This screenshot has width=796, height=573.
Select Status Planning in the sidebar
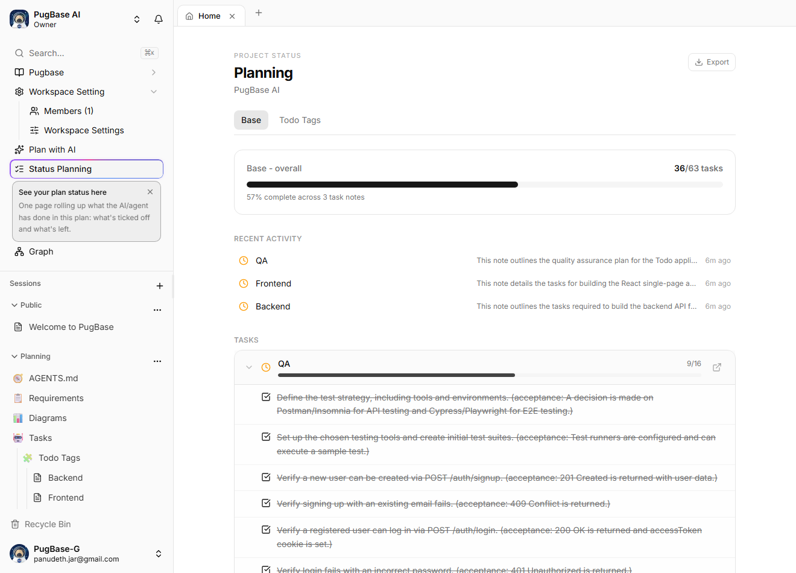(x=86, y=169)
